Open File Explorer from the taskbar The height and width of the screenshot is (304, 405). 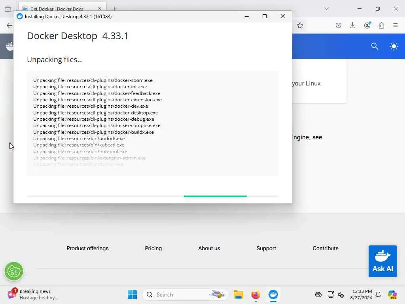click(238, 294)
